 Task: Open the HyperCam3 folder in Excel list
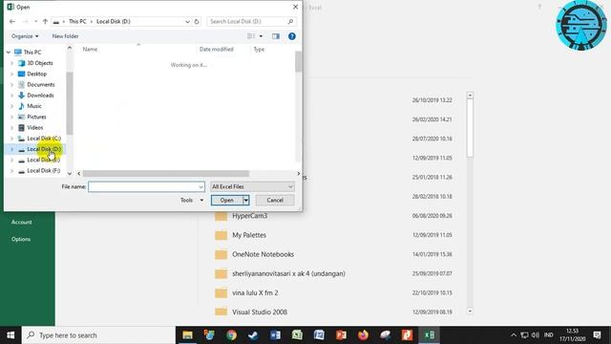250,216
